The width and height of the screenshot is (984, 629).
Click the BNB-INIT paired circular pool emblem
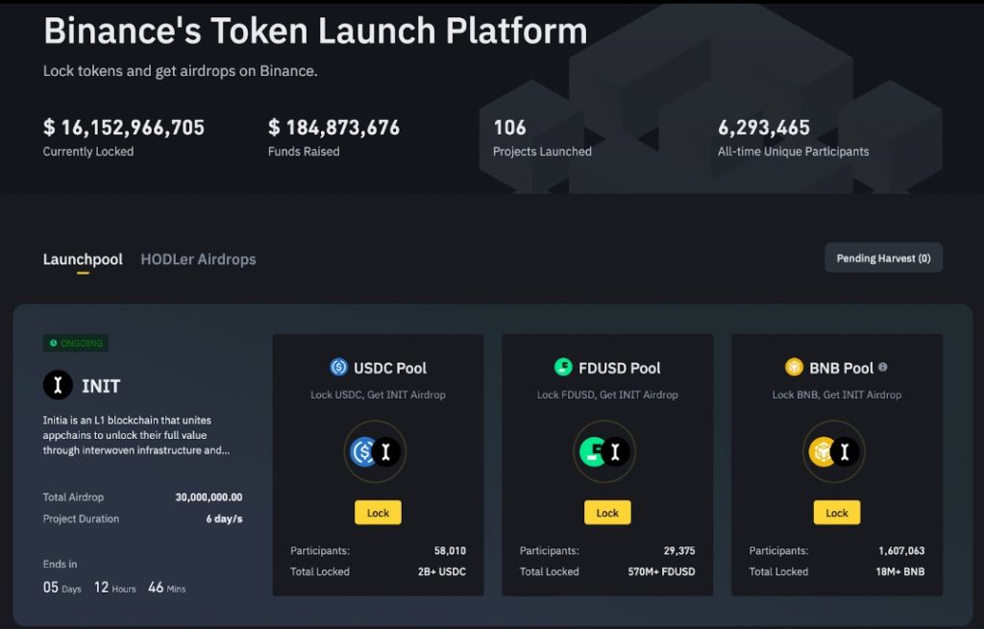(834, 451)
